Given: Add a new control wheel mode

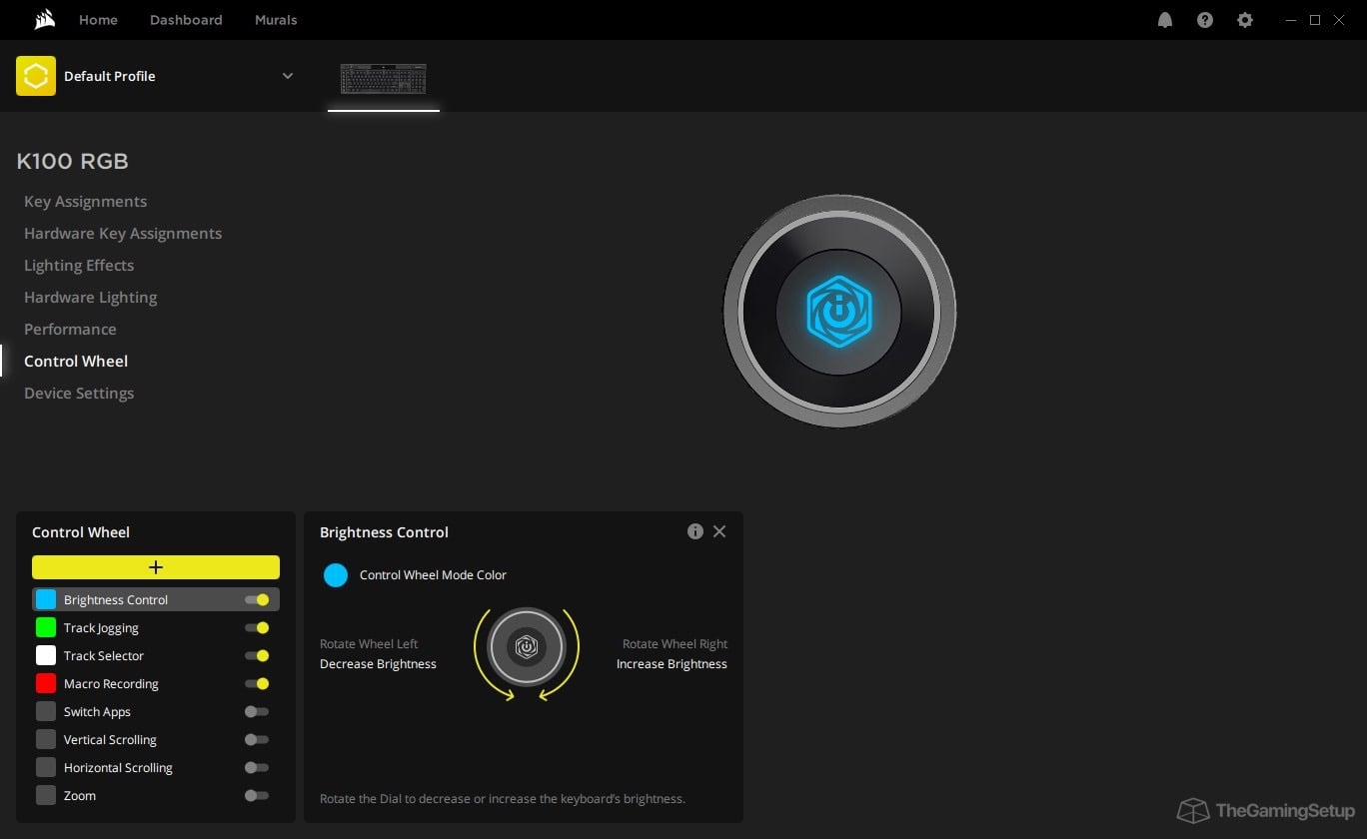Looking at the screenshot, I should click(156, 567).
